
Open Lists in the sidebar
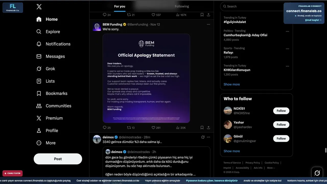(x=45, y=81)
